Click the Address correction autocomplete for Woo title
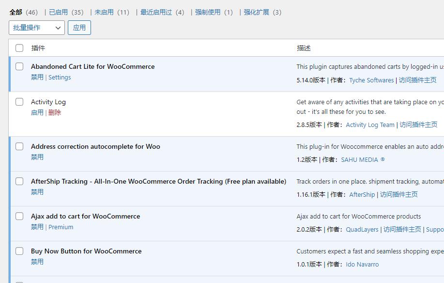The height and width of the screenshot is (283, 444). [x=95, y=146]
